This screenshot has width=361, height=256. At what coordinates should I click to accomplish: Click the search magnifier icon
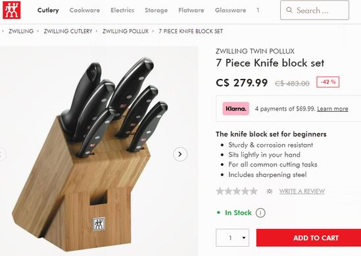point(289,10)
